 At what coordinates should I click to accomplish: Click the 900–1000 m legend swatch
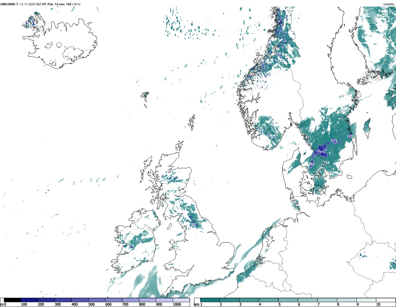coord(164,300)
